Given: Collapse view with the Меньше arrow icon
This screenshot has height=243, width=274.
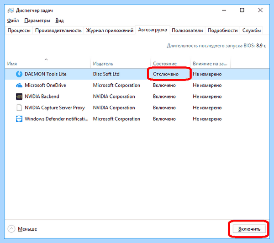Looking at the screenshot, I should [11, 229].
